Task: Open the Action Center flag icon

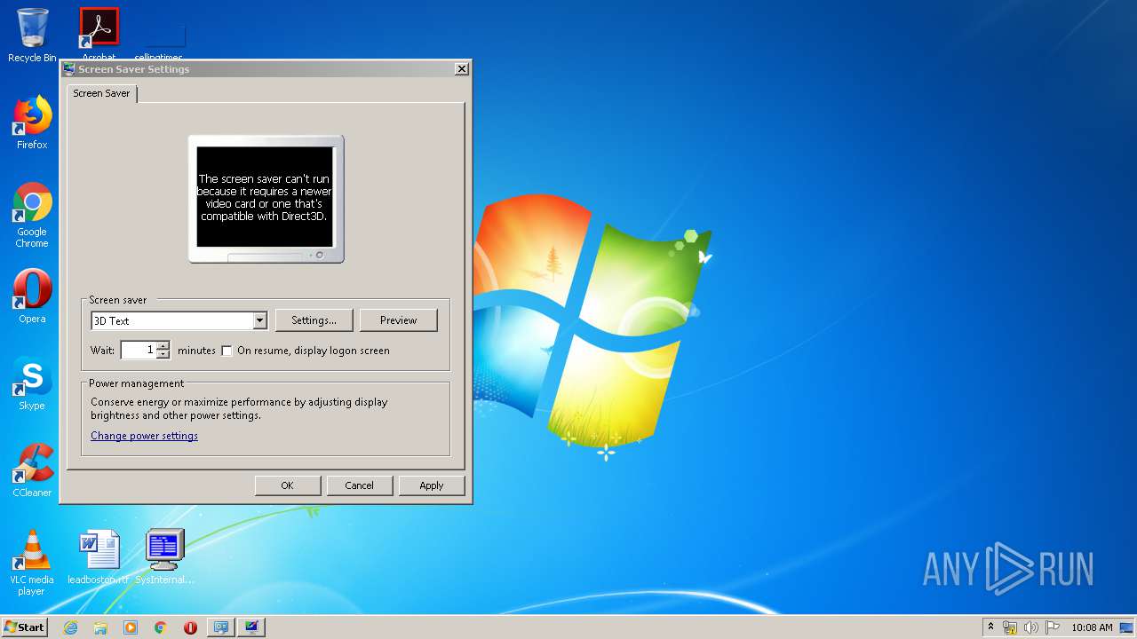Action: (1052, 627)
